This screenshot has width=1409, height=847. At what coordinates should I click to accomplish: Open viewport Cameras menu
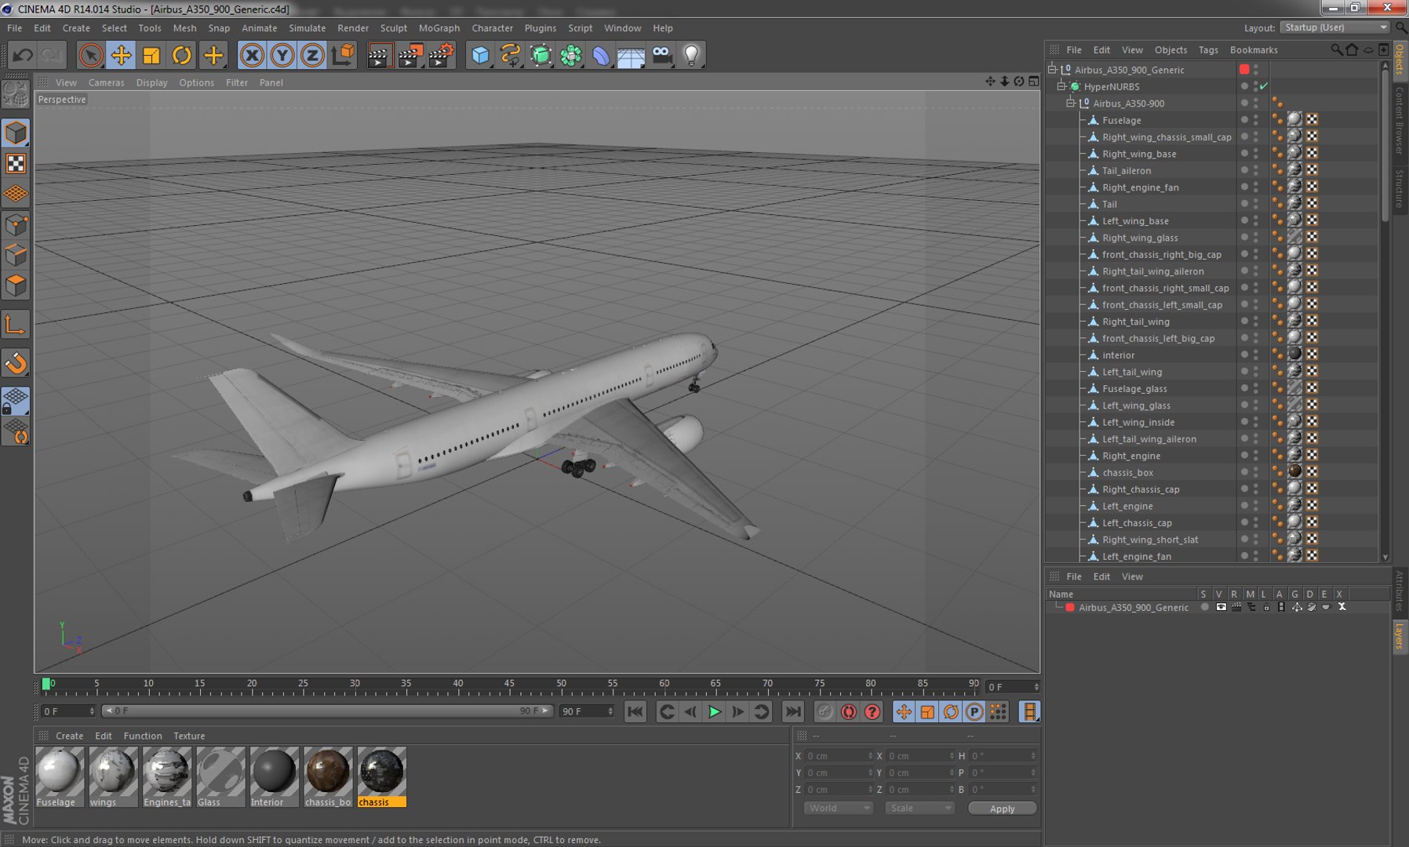click(106, 82)
